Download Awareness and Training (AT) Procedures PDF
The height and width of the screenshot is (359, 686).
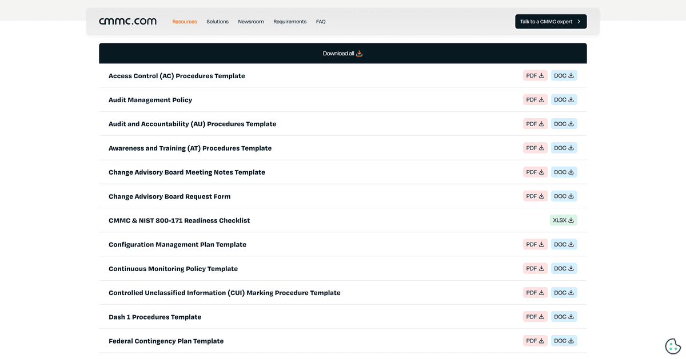coord(535,148)
